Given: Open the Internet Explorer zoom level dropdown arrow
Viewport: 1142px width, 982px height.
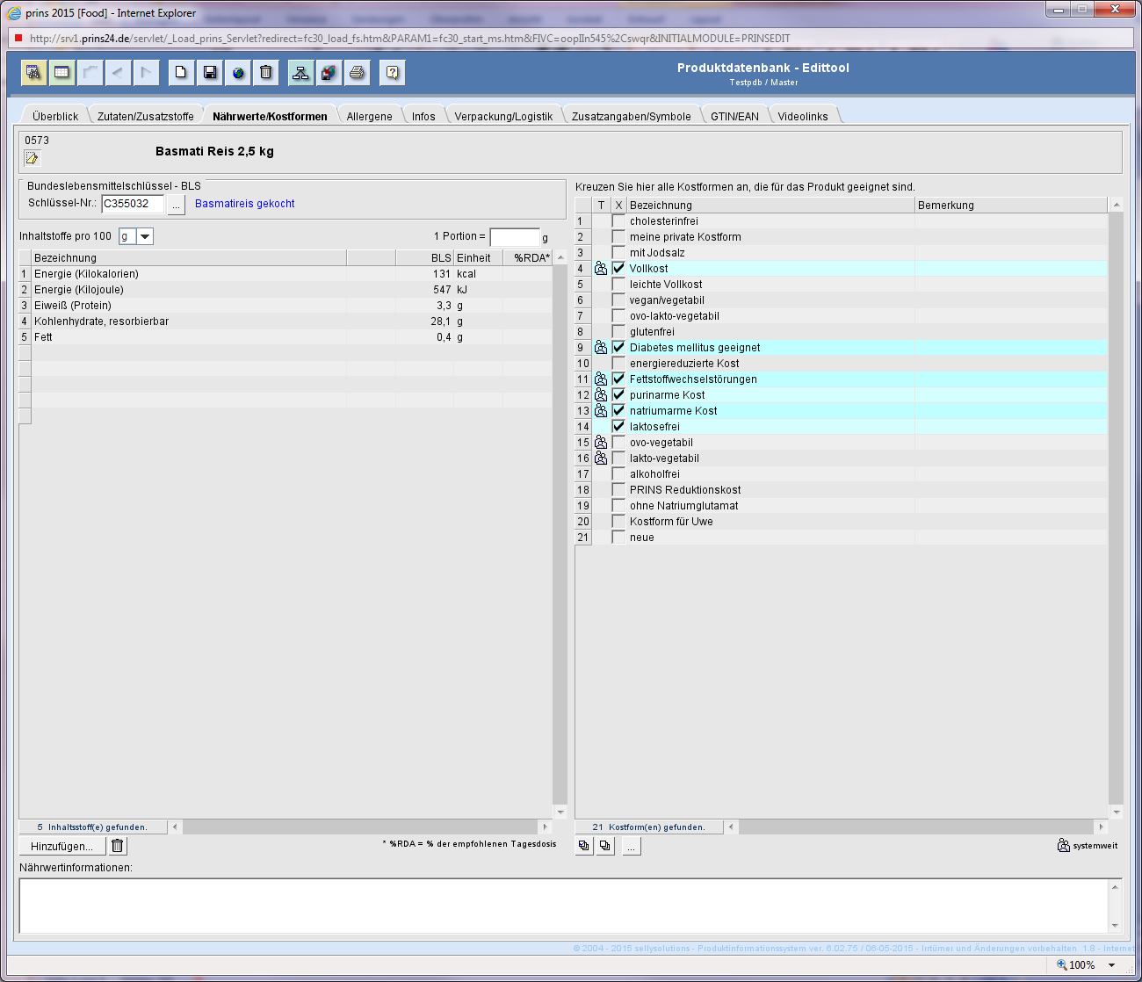Looking at the screenshot, I should 1111,964.
